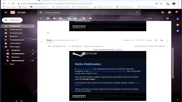Go back in browser
The width and height of the screenshot is (182, 102).
[x=4, y=3]
